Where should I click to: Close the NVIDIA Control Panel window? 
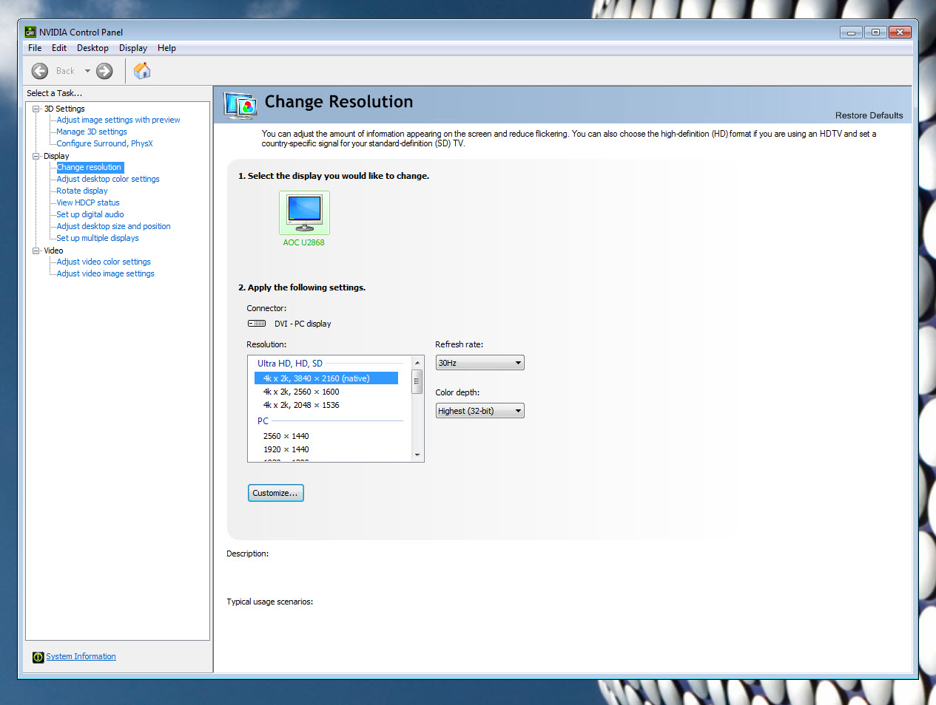[x=900, y=33]
